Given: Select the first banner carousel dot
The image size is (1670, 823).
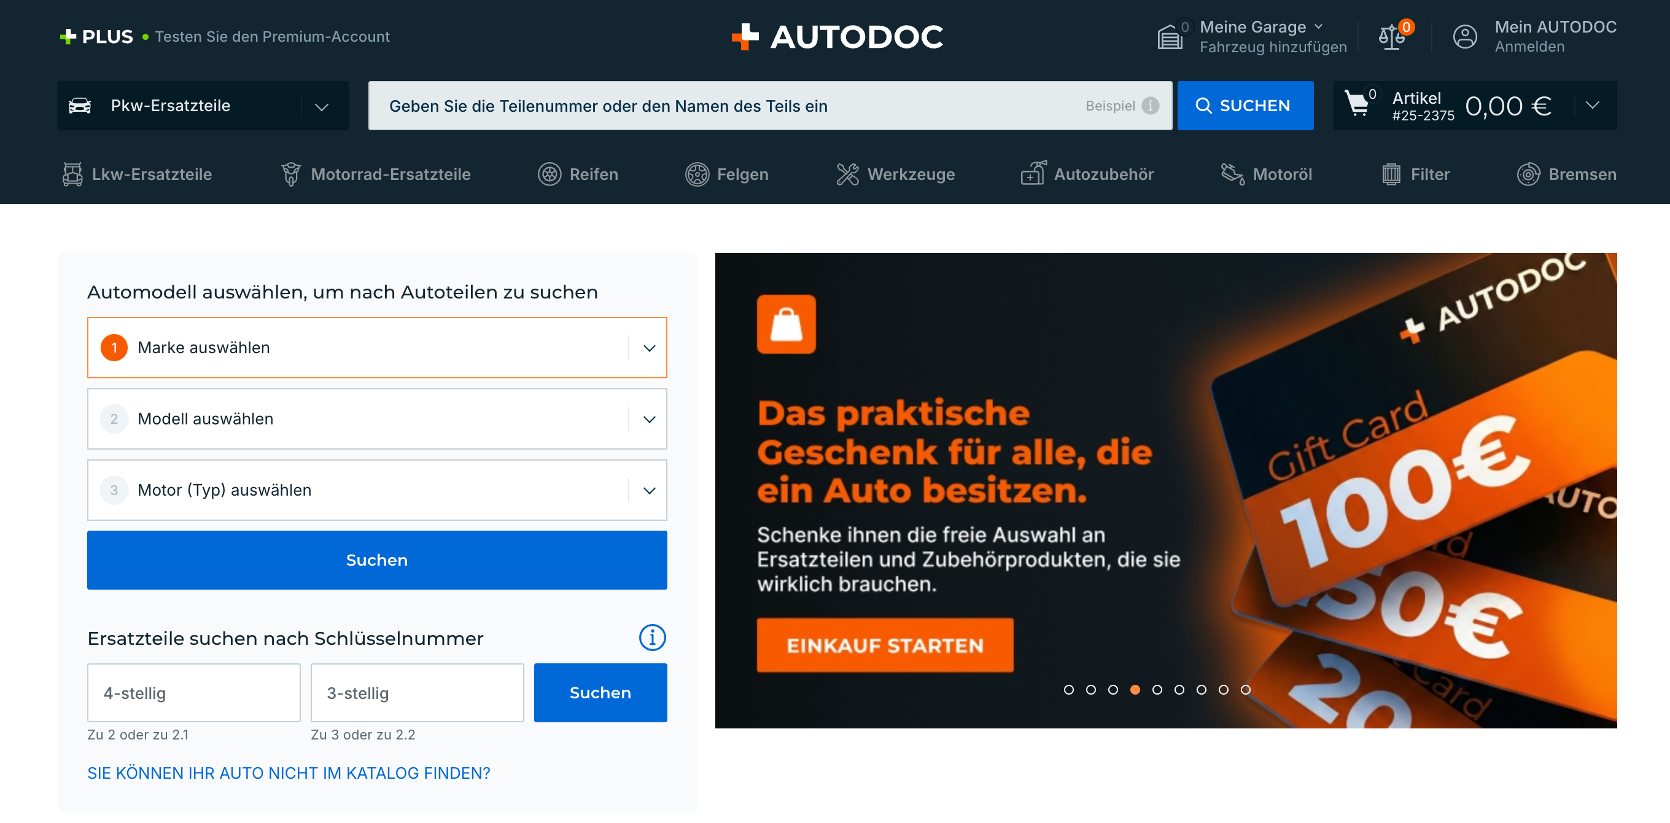Looking at the screenshot, I should coord(1068,689).
